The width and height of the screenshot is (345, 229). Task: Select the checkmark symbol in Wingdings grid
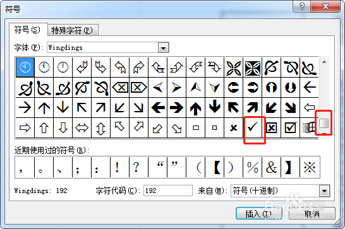tap(253, 127)
